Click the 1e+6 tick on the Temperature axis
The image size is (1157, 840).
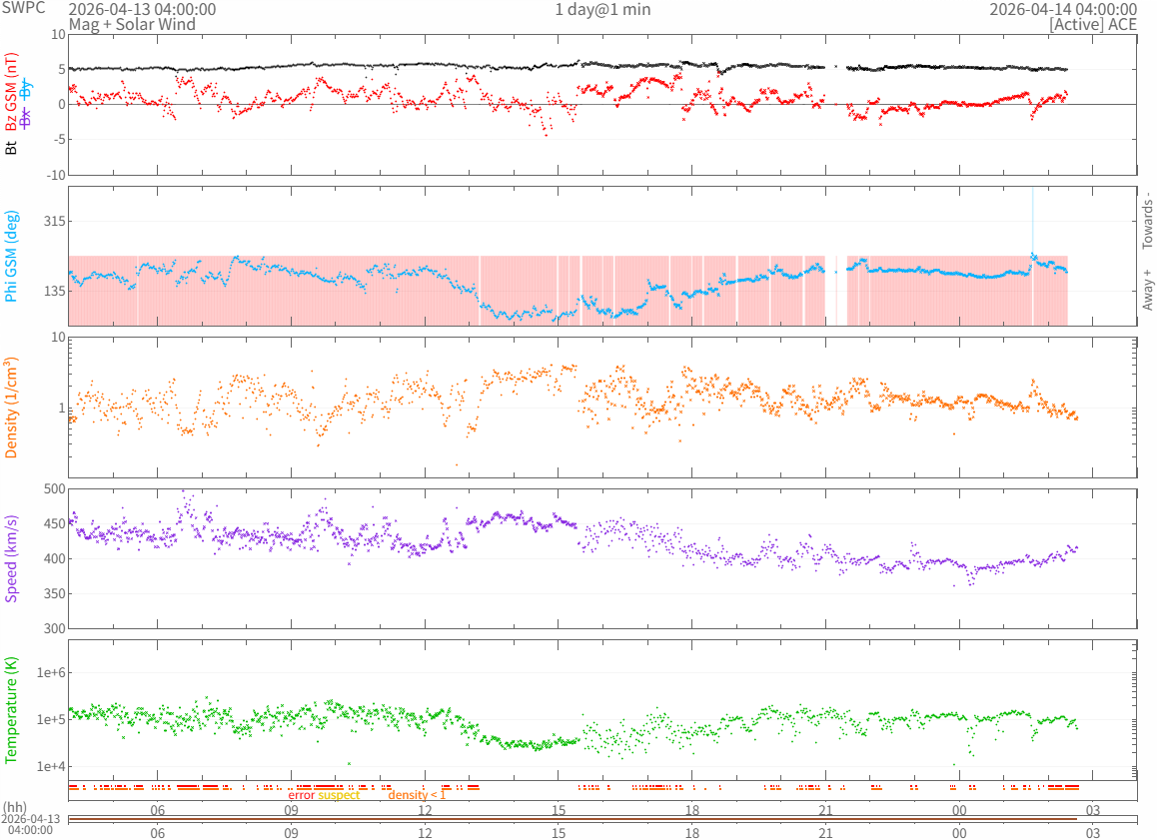[51, 672]
